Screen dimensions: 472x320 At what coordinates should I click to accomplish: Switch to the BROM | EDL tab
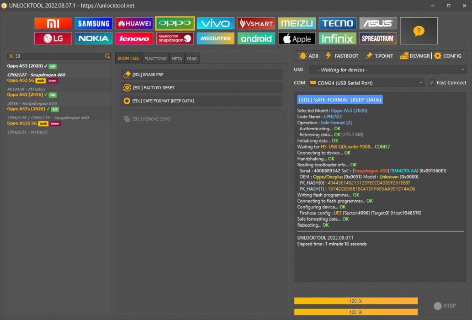point(128,59)
